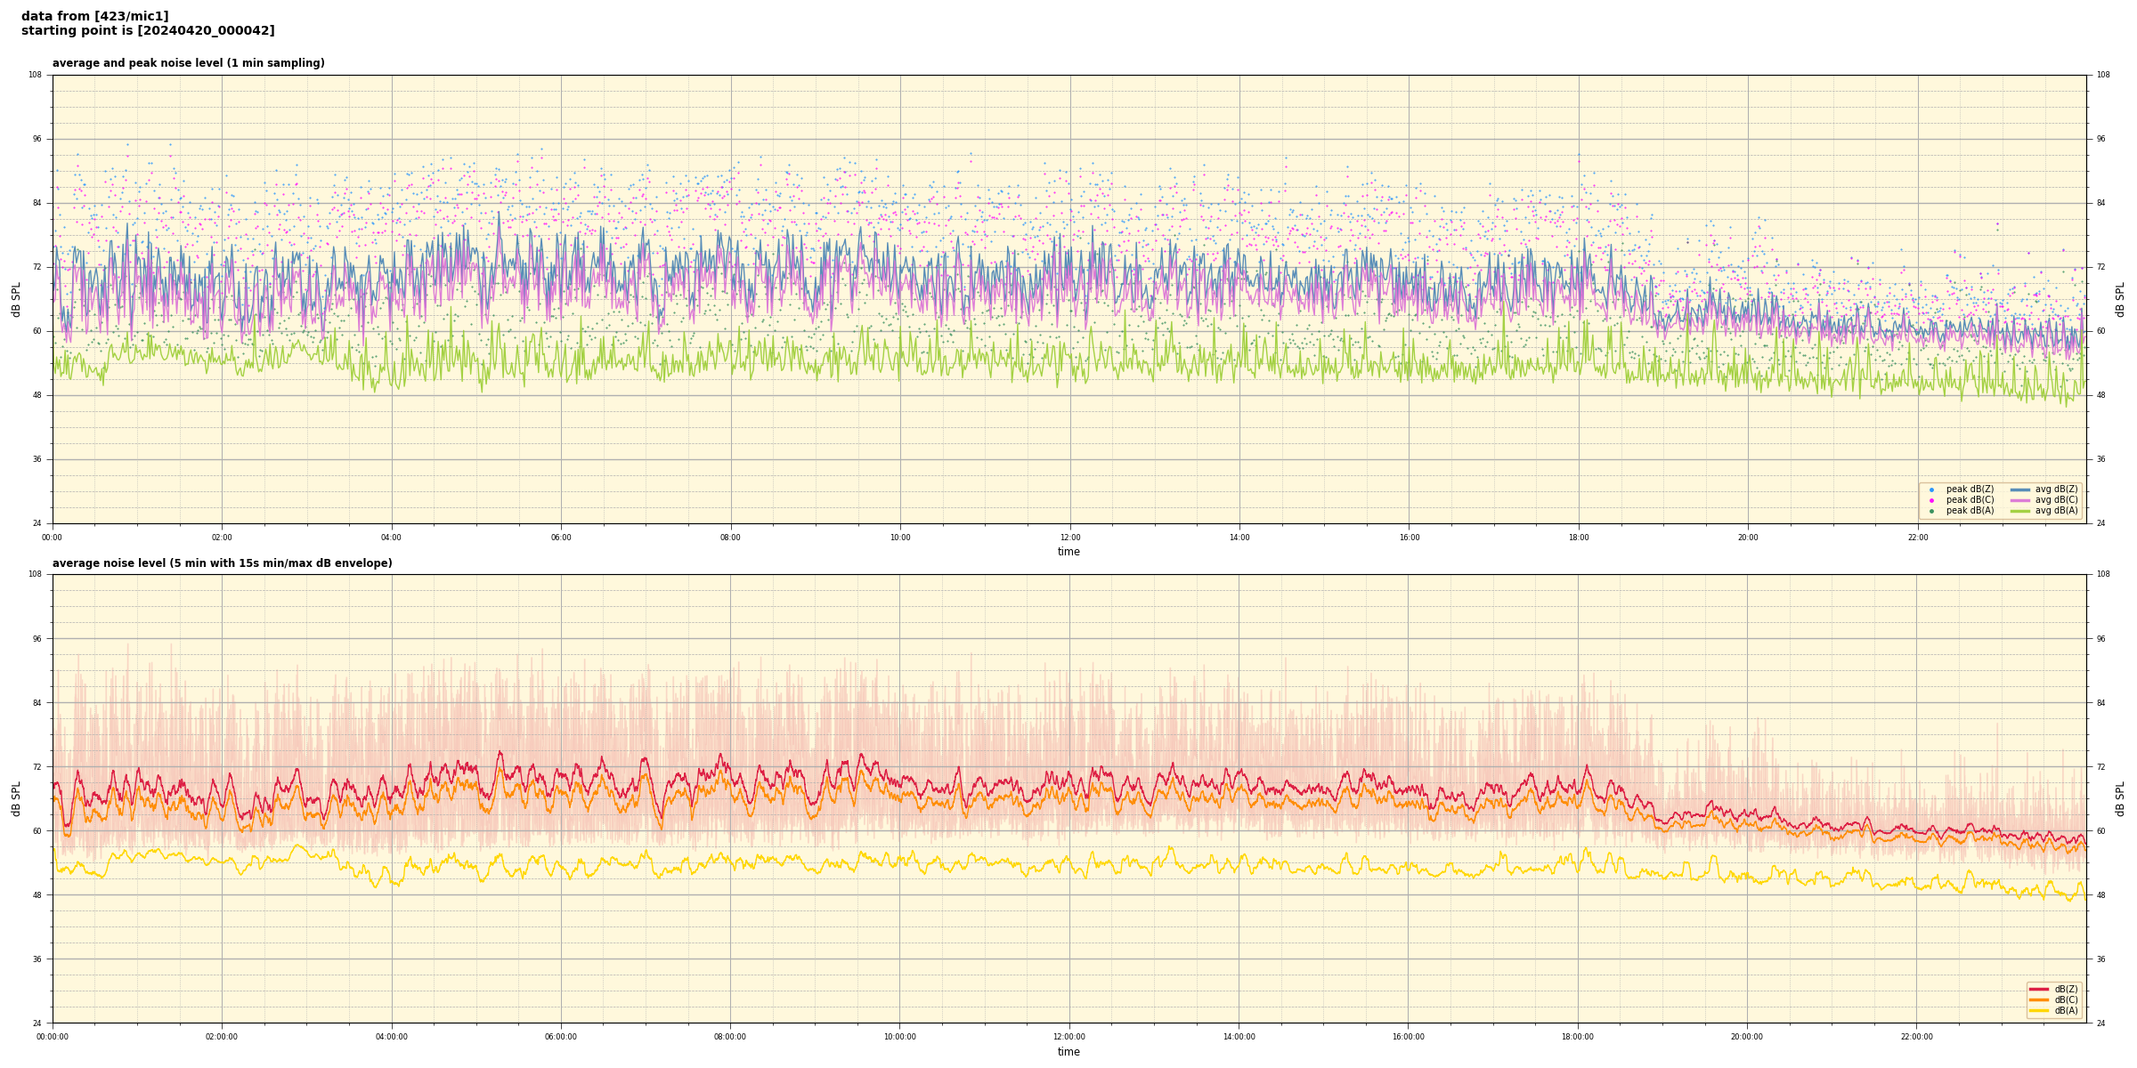Click the 18:00:00 tick on the lower time axis
Image resolution: width=2137 pixels, height=1068 pixels.
tap(1578, 1037)
